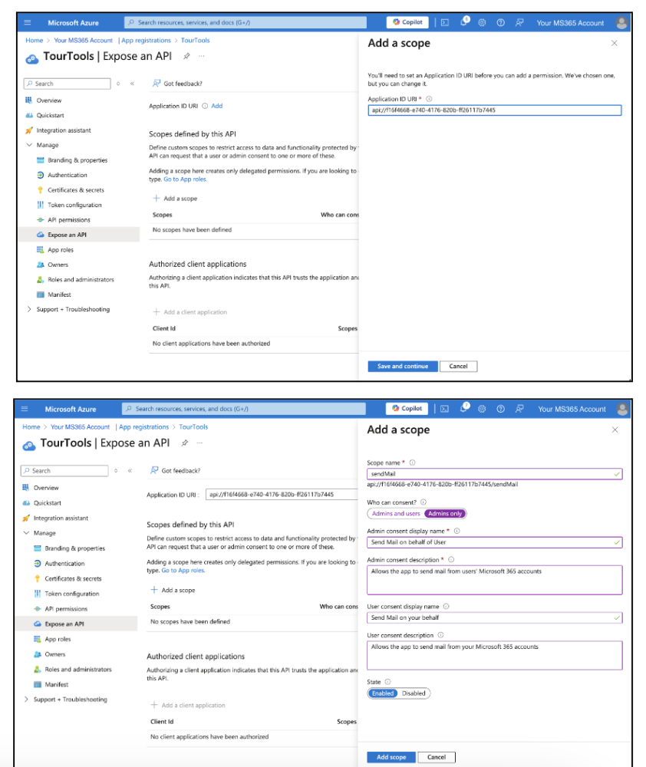646x767 pixels.
Task: Click feedback person icon in upper window header
Action: (x=519, y=22)
